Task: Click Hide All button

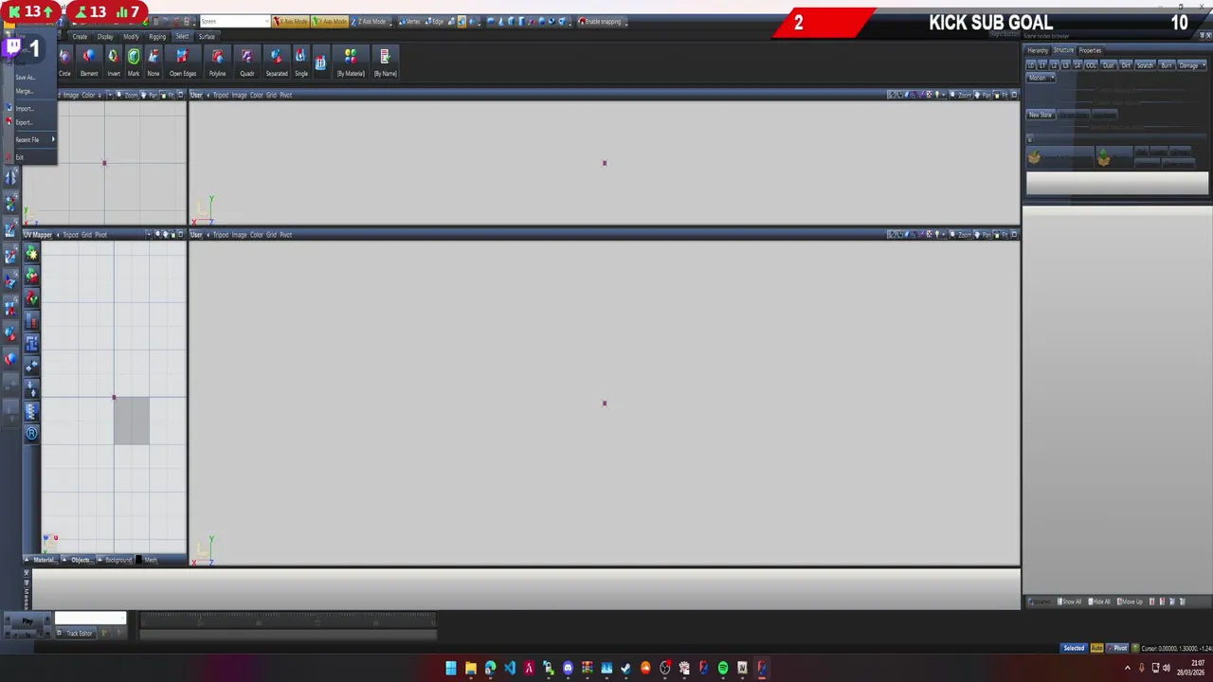Action: (x=1099, y=601)
